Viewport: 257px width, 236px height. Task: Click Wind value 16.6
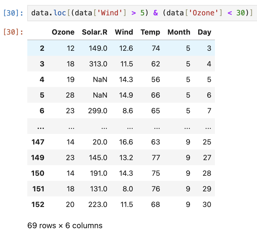pos(126,142)
